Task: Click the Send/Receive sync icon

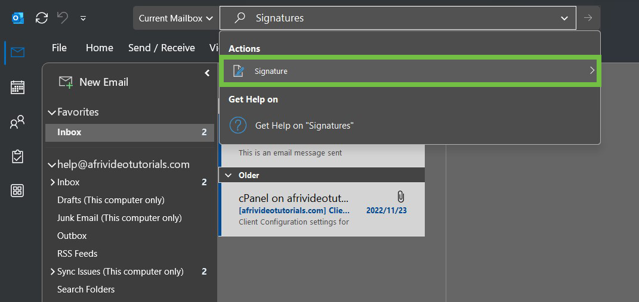Action: (x=42, y=18)
